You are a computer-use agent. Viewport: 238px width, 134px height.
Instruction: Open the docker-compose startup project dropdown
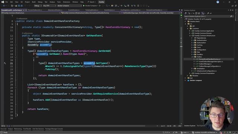coord(70,6)
